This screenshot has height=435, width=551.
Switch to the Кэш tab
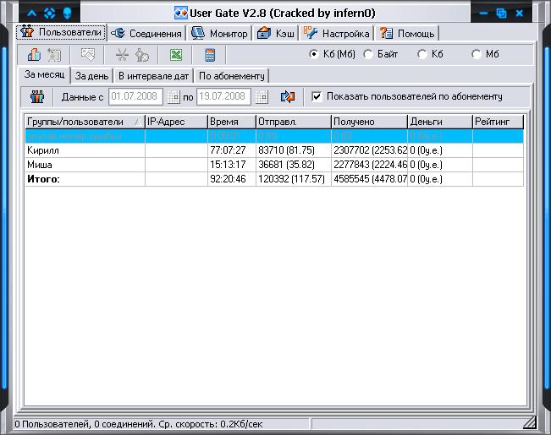pyautogui.click(x=276, y=33)
